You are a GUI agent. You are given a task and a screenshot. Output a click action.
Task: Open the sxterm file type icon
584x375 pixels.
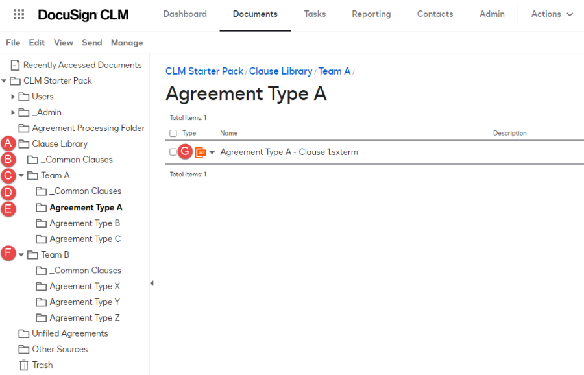point(199,151)
